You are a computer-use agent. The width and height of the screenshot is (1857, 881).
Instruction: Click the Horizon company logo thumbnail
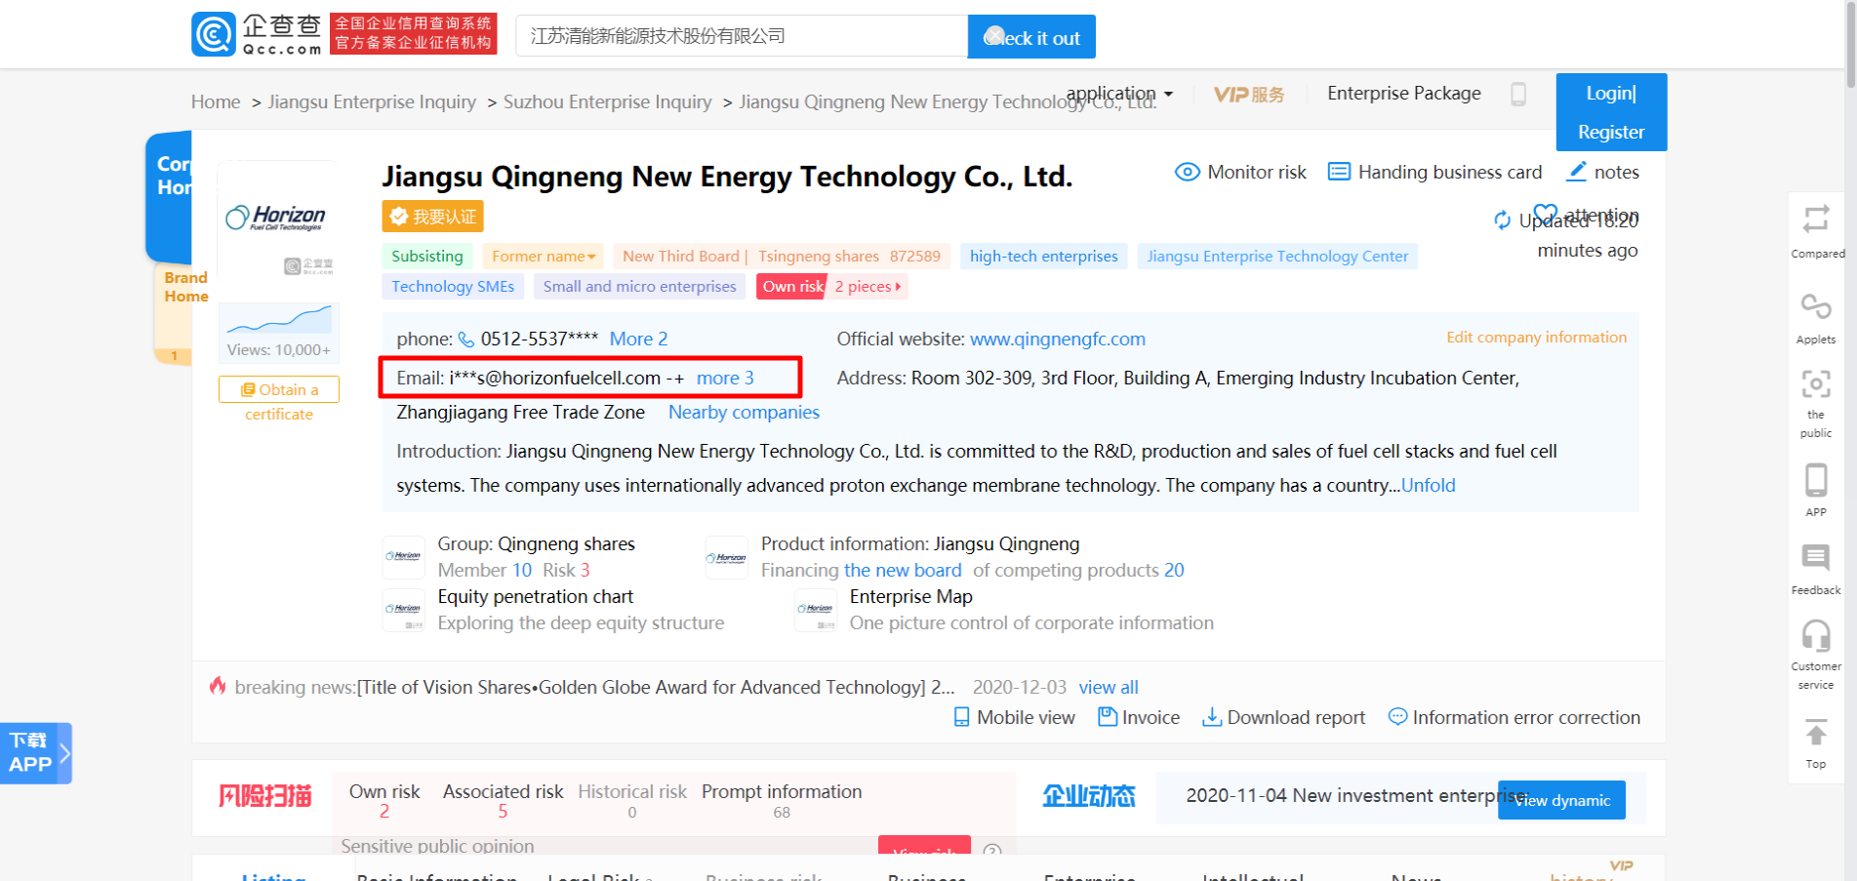(x=277, y=217)
